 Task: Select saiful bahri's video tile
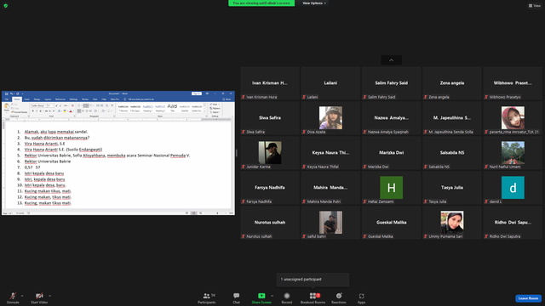[x=330, y=223]
